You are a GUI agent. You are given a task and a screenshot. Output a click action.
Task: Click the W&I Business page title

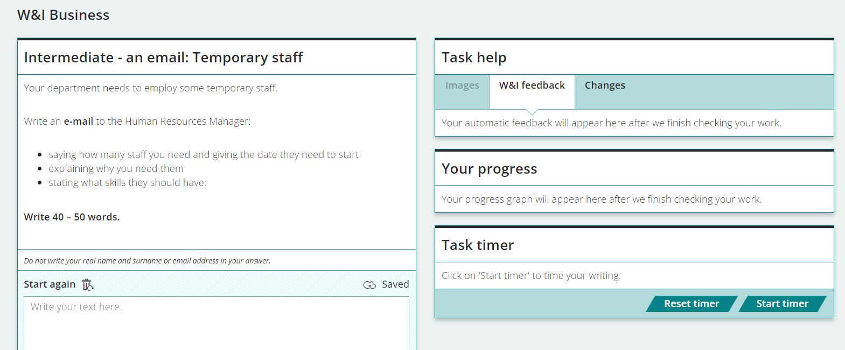click(63, 15)
